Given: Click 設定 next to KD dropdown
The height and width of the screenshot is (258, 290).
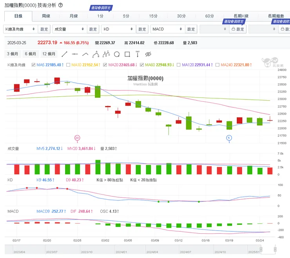Looking at the screenshot, I should (x=142, y=29).
